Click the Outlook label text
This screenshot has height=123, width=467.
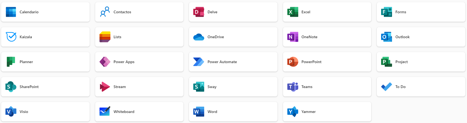pyautogui.click(x=402, y=37)
